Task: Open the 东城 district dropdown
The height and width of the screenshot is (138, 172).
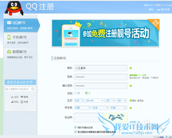Action: point(119,108)
